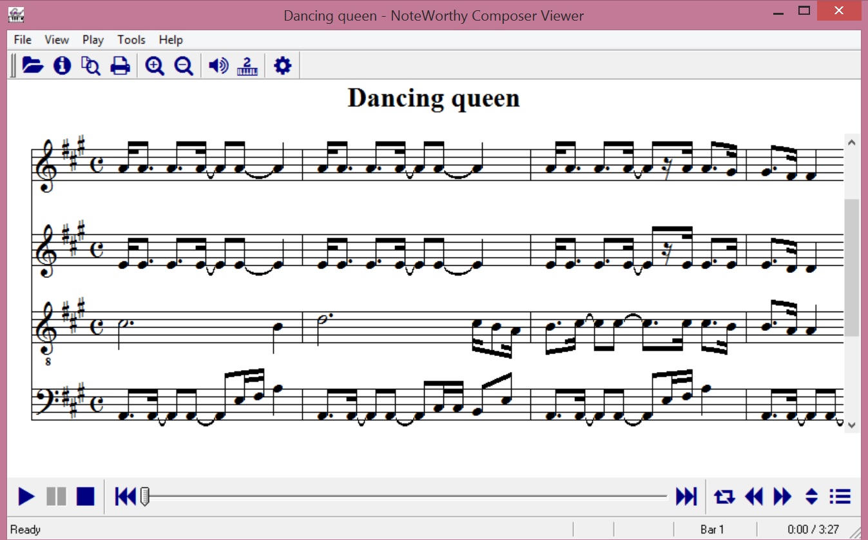Open the Tools menu
The height and width of the screenshot is (540, 868).
131,40
